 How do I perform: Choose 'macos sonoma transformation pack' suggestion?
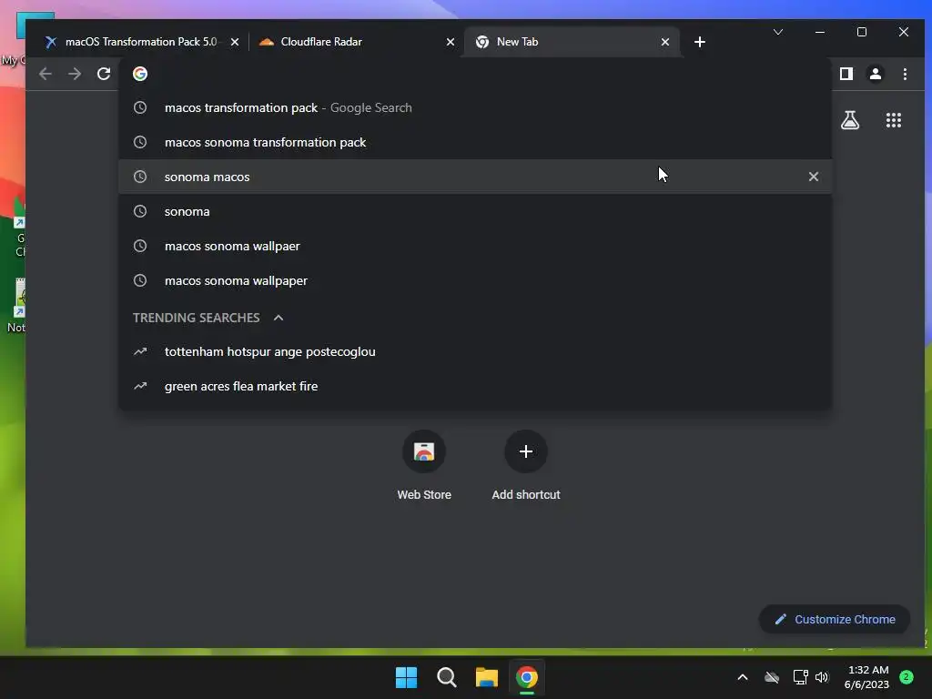point(475,142)
